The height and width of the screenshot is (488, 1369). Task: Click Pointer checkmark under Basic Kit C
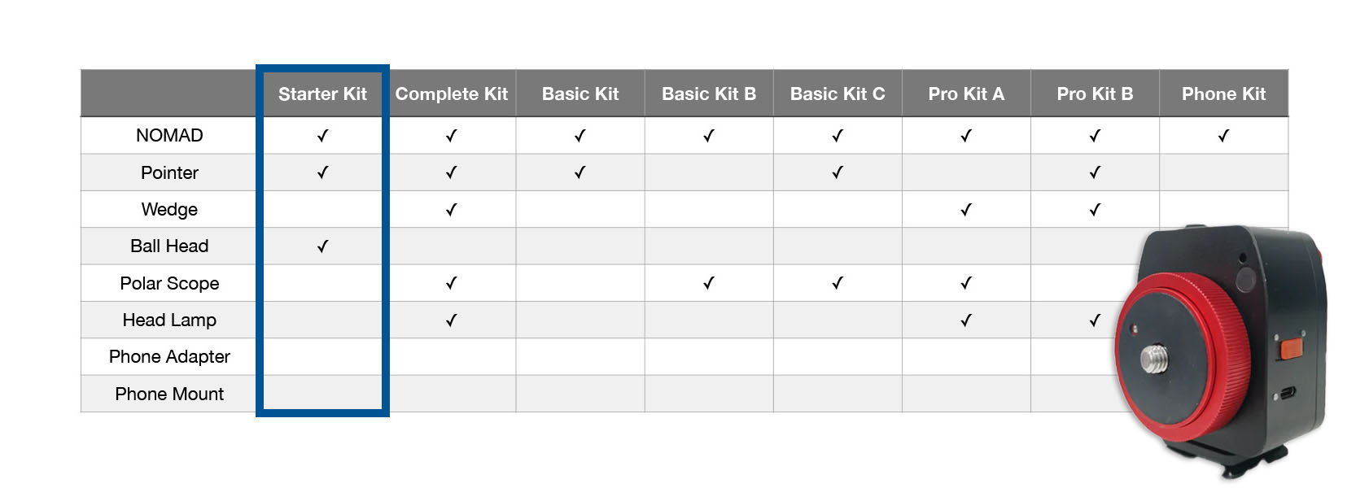tap(838, 172)
